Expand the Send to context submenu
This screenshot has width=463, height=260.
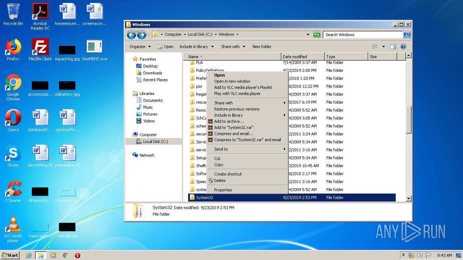click(247, 149)
